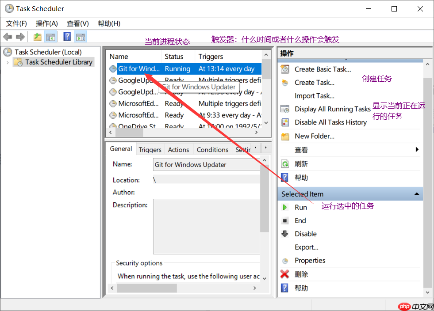
Task: Click the Properties action in Selected Item
Action: click(x=310, y=260)
